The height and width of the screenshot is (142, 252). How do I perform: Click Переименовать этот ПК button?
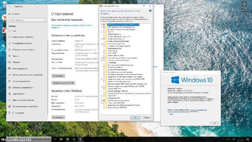point(63,83)
